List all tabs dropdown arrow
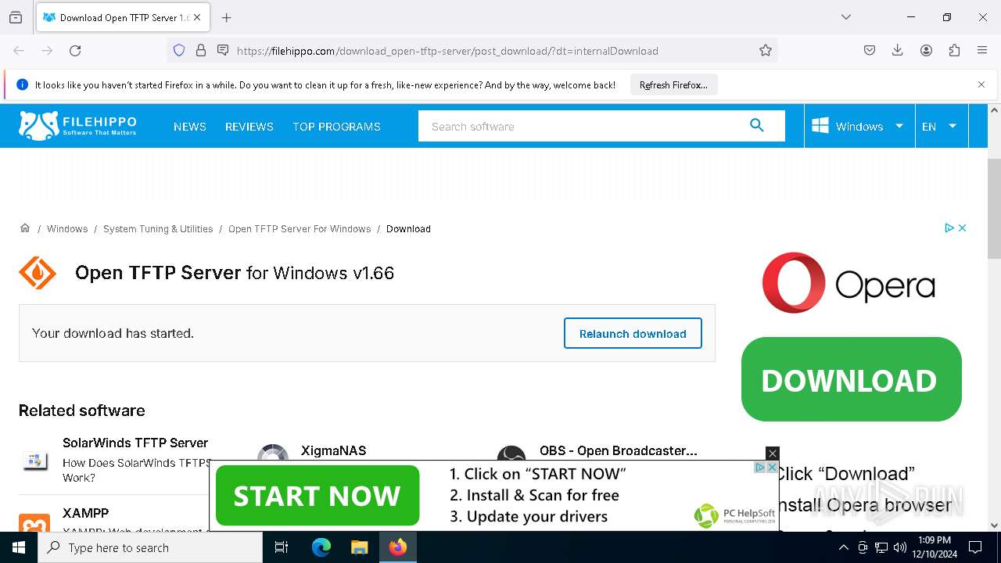This screenshot has height=563, width=1001. pos(846,17)
